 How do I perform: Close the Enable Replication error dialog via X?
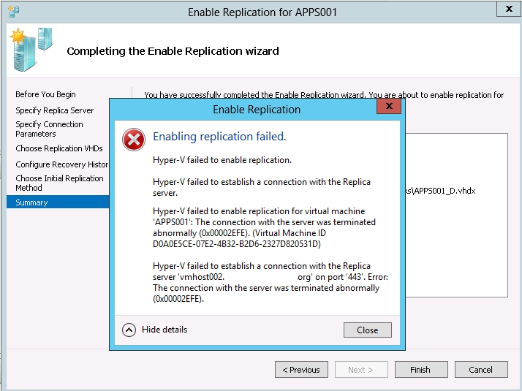tap(389, 106)
